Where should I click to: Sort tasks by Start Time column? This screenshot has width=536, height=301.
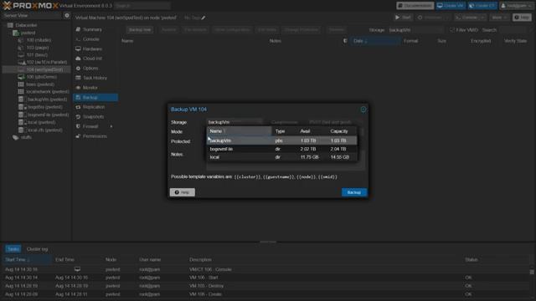(27, 260)
